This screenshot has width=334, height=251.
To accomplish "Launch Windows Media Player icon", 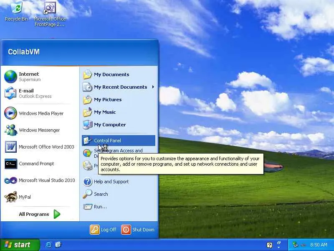I will (10, 113).
